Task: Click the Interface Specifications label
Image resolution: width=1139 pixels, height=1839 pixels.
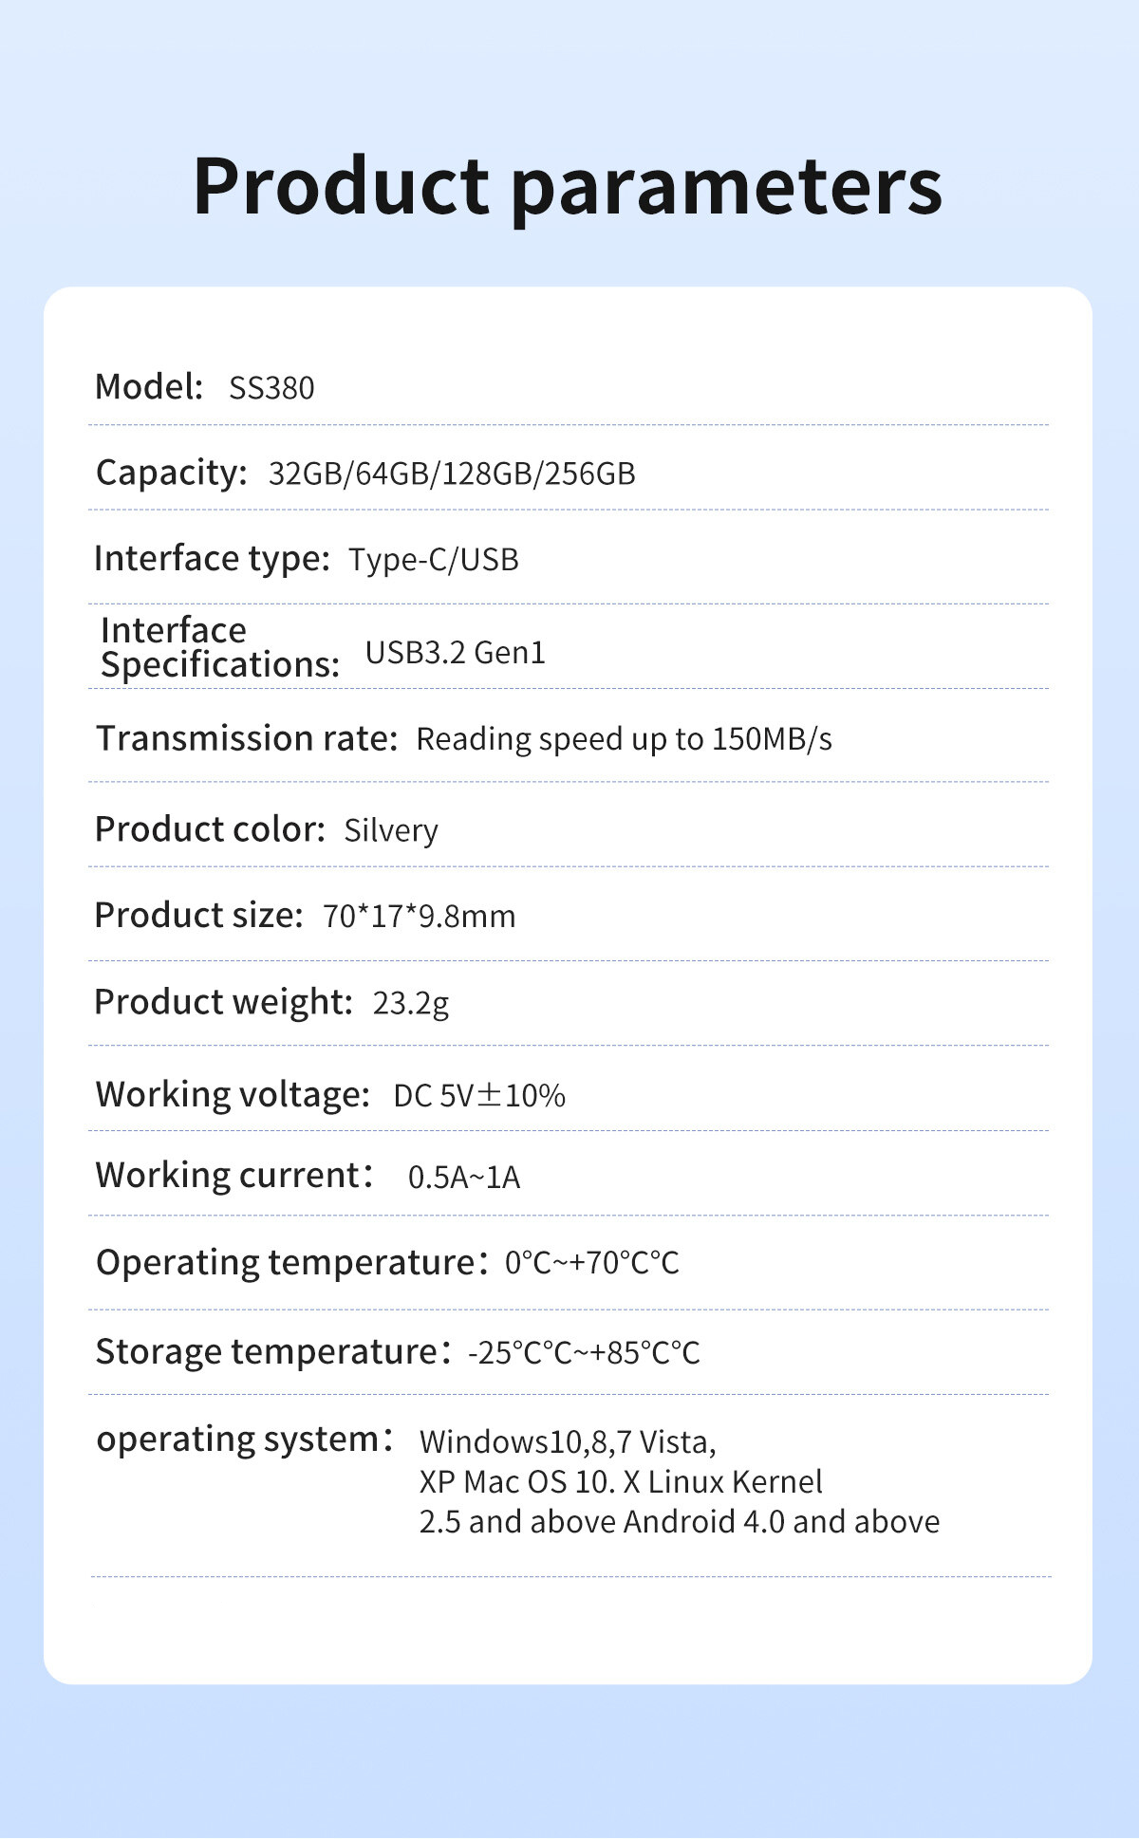Action: [220, 647]
